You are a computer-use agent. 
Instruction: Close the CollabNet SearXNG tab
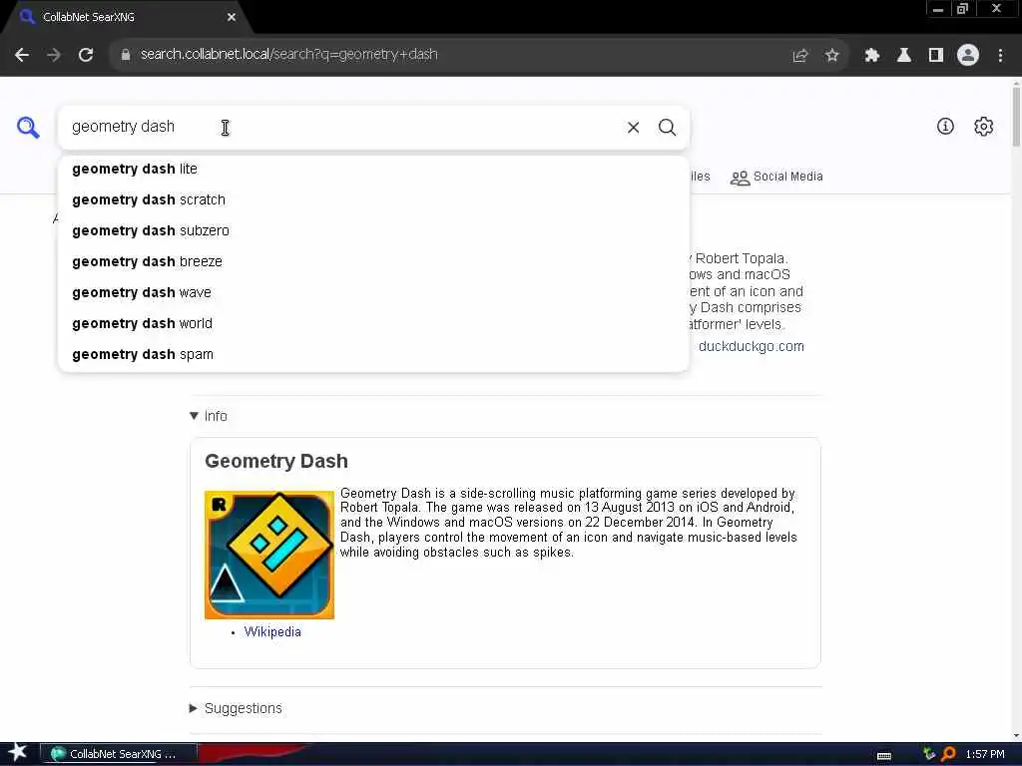click(232, 17)
